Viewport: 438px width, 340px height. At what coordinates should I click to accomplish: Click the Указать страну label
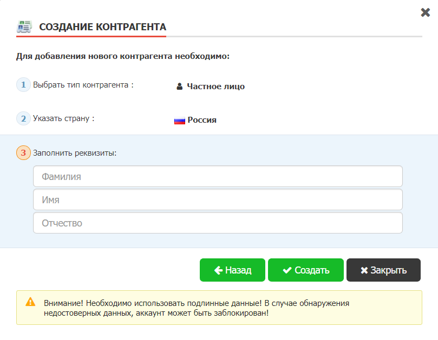(64, 118)
